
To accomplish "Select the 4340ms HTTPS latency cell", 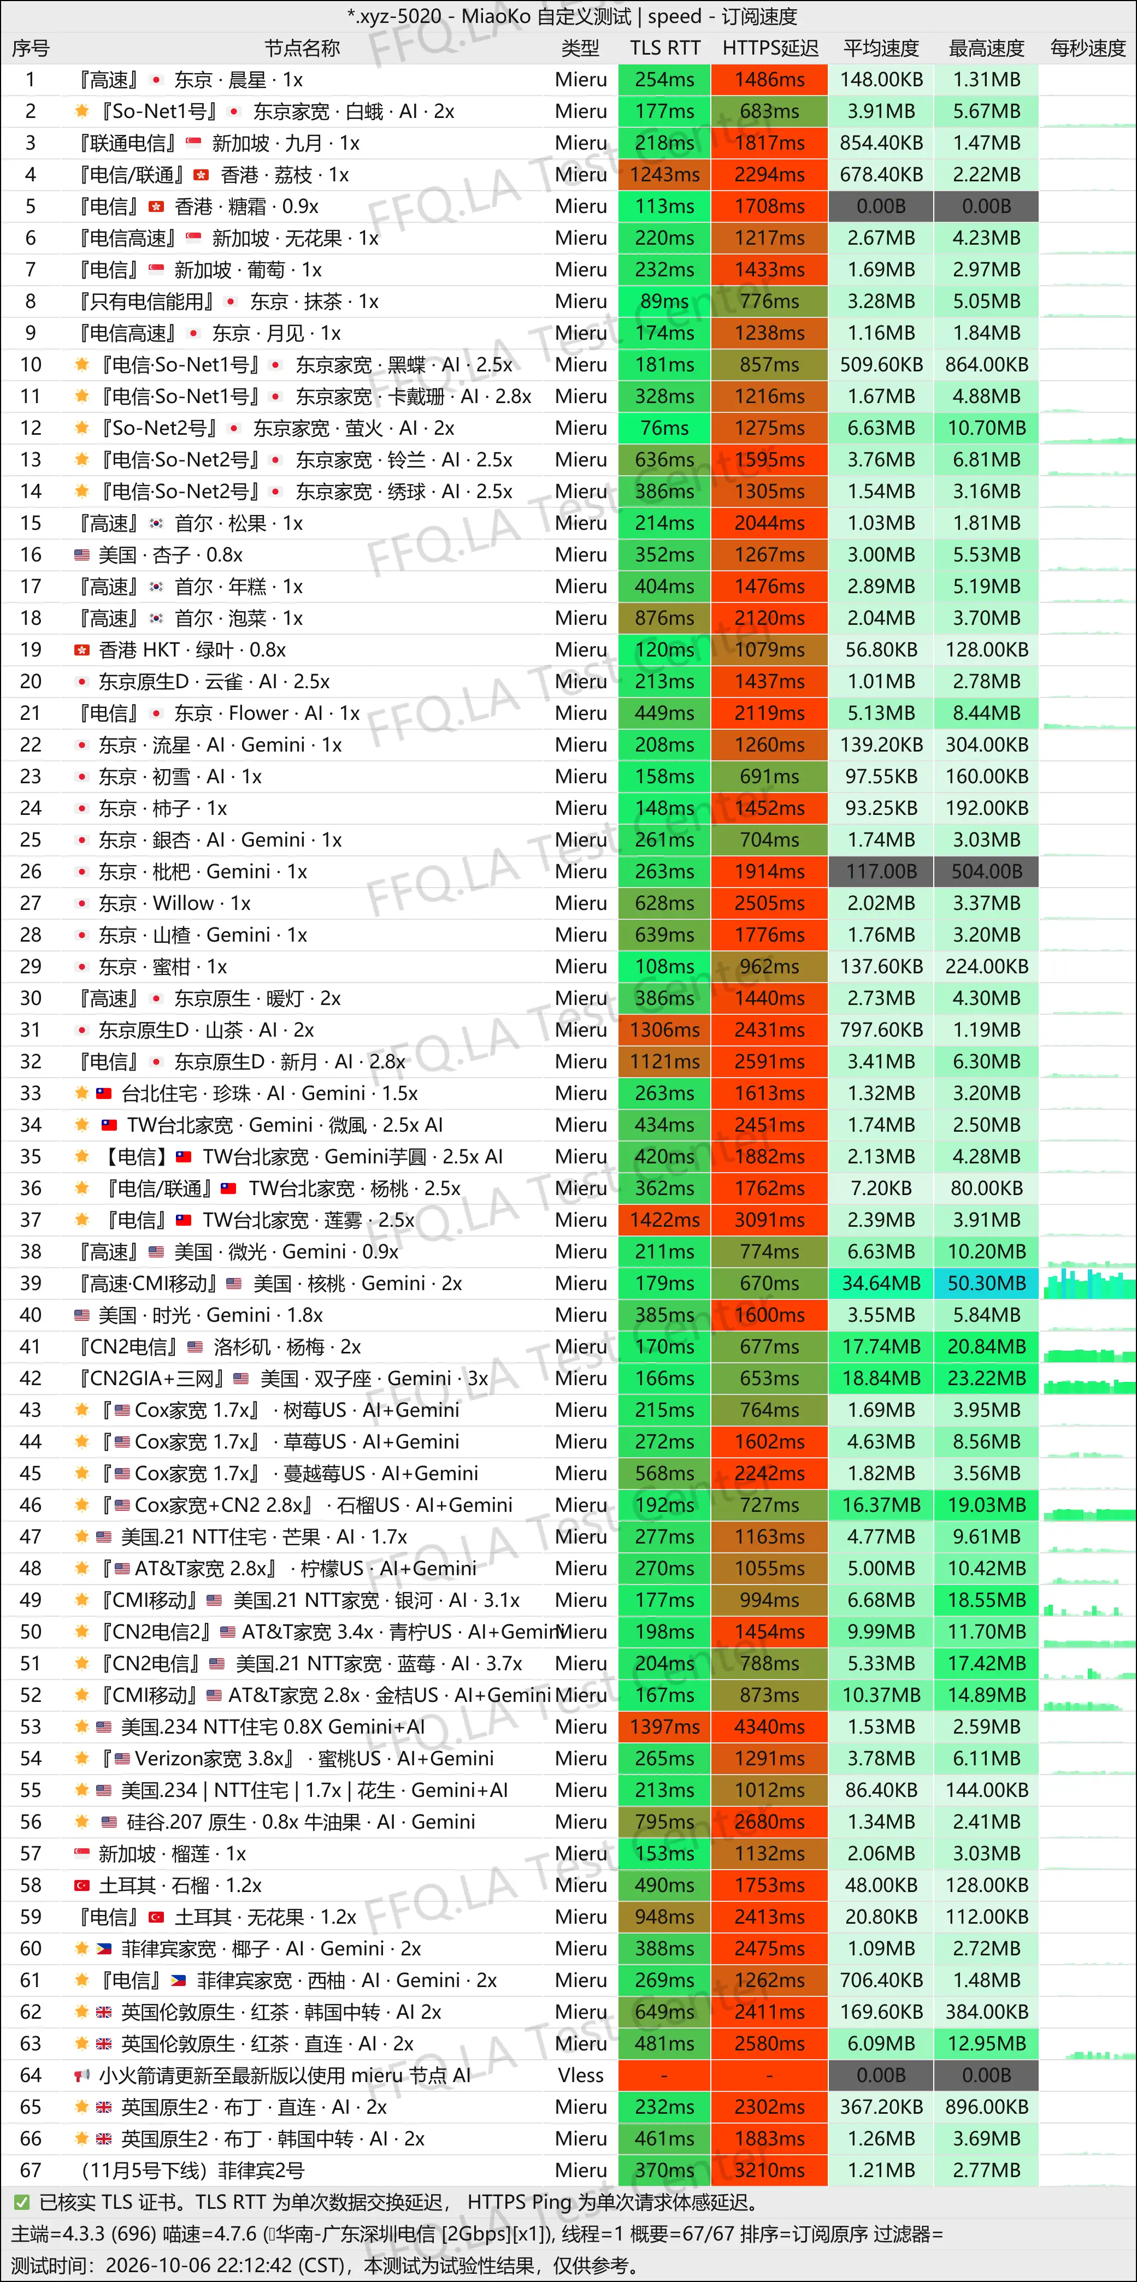I will click(x=769, y=1728).
